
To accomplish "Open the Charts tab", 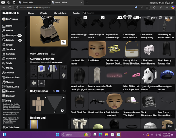I will coord(44,13).
